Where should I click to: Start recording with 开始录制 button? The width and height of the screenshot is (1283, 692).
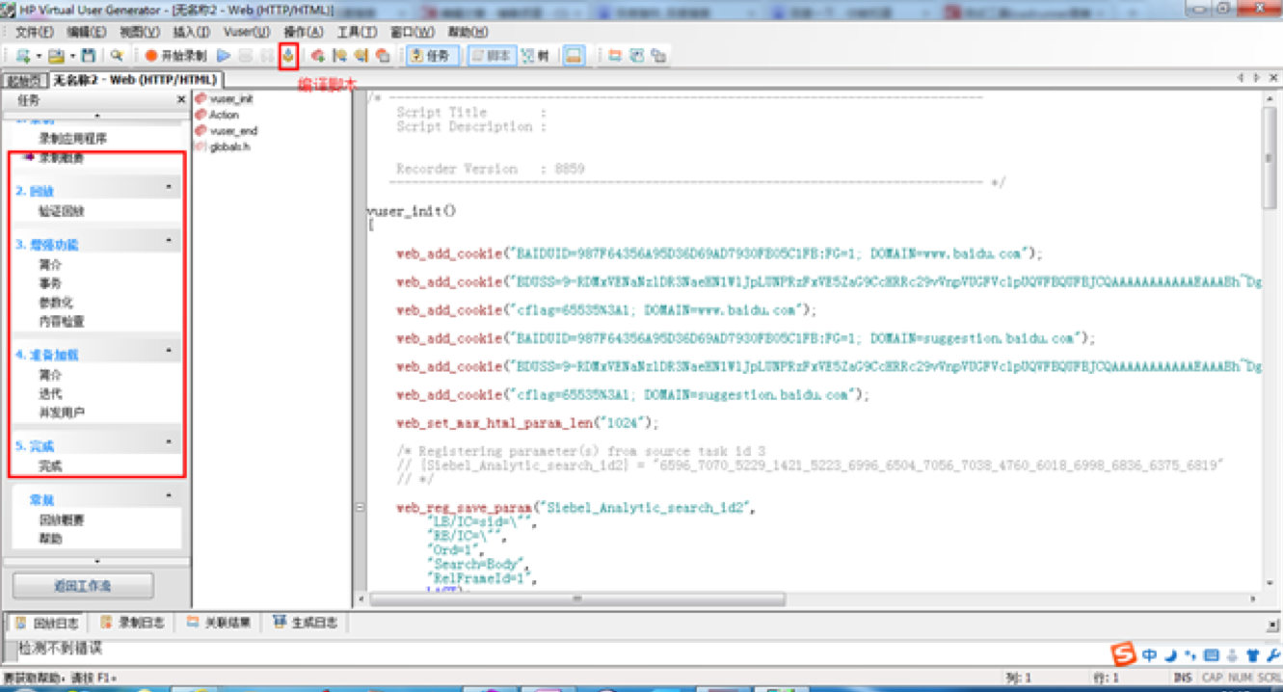[175, 56]
